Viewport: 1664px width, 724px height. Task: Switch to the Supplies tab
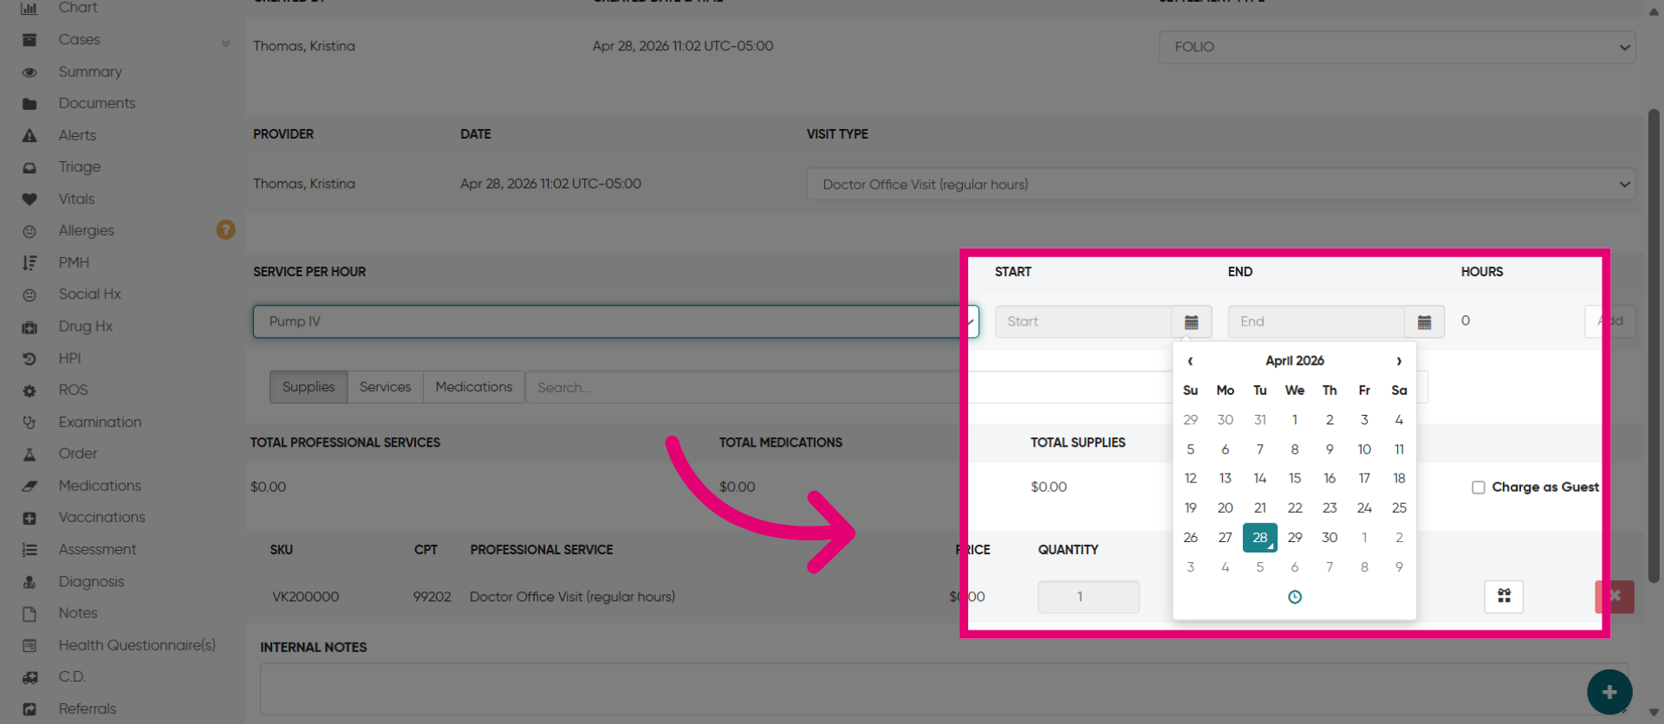(309, 387)
